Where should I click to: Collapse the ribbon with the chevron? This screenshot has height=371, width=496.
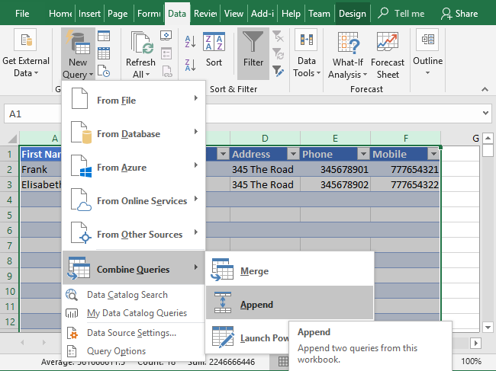(x=485, y=89)
